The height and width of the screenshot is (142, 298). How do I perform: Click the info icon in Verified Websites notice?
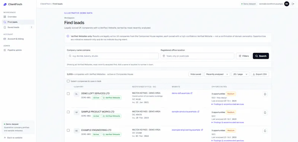68,36
